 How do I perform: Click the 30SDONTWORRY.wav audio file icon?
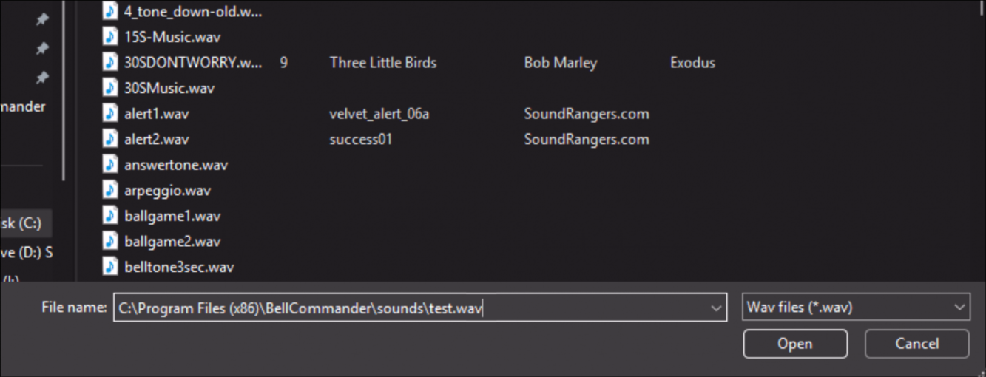110,62
